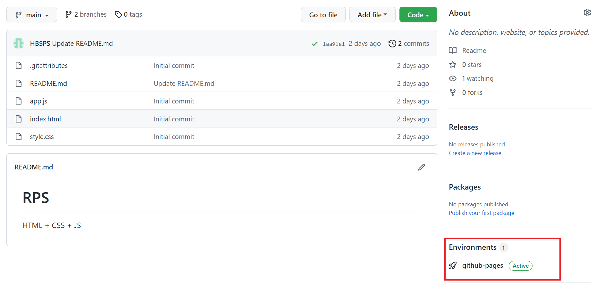This screenshot has width=604, height=286.
Task: Open the README.md file in list
Action: (x=48, y=84)
